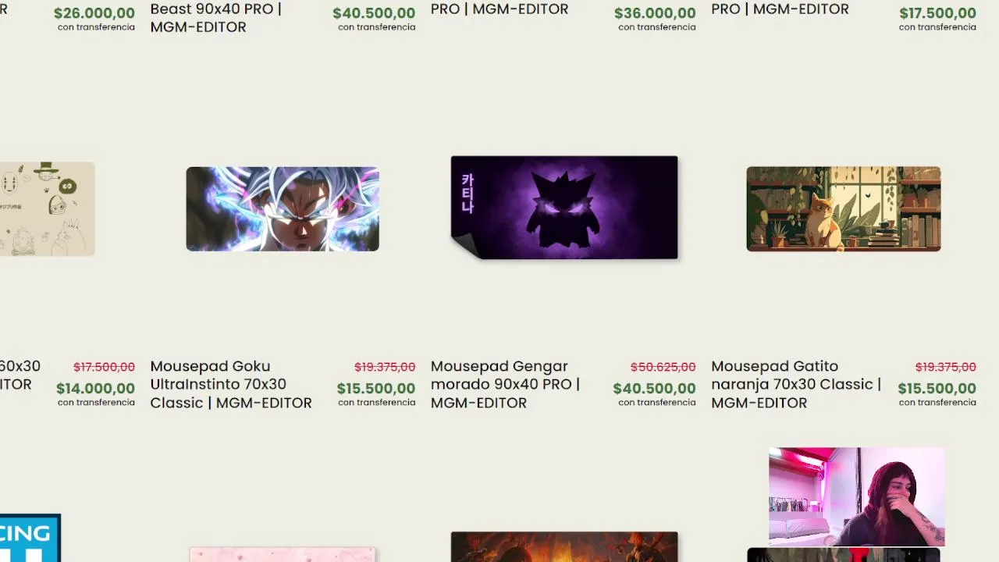The height and width of the screenshot is (562, 999).
Task: Select the $15.500,00 price under Goku mousepad
Action: [376, 388]
